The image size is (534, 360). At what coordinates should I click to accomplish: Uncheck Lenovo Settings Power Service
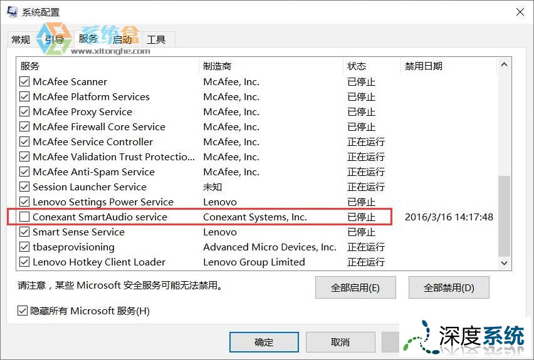click(x=24, y=202)
